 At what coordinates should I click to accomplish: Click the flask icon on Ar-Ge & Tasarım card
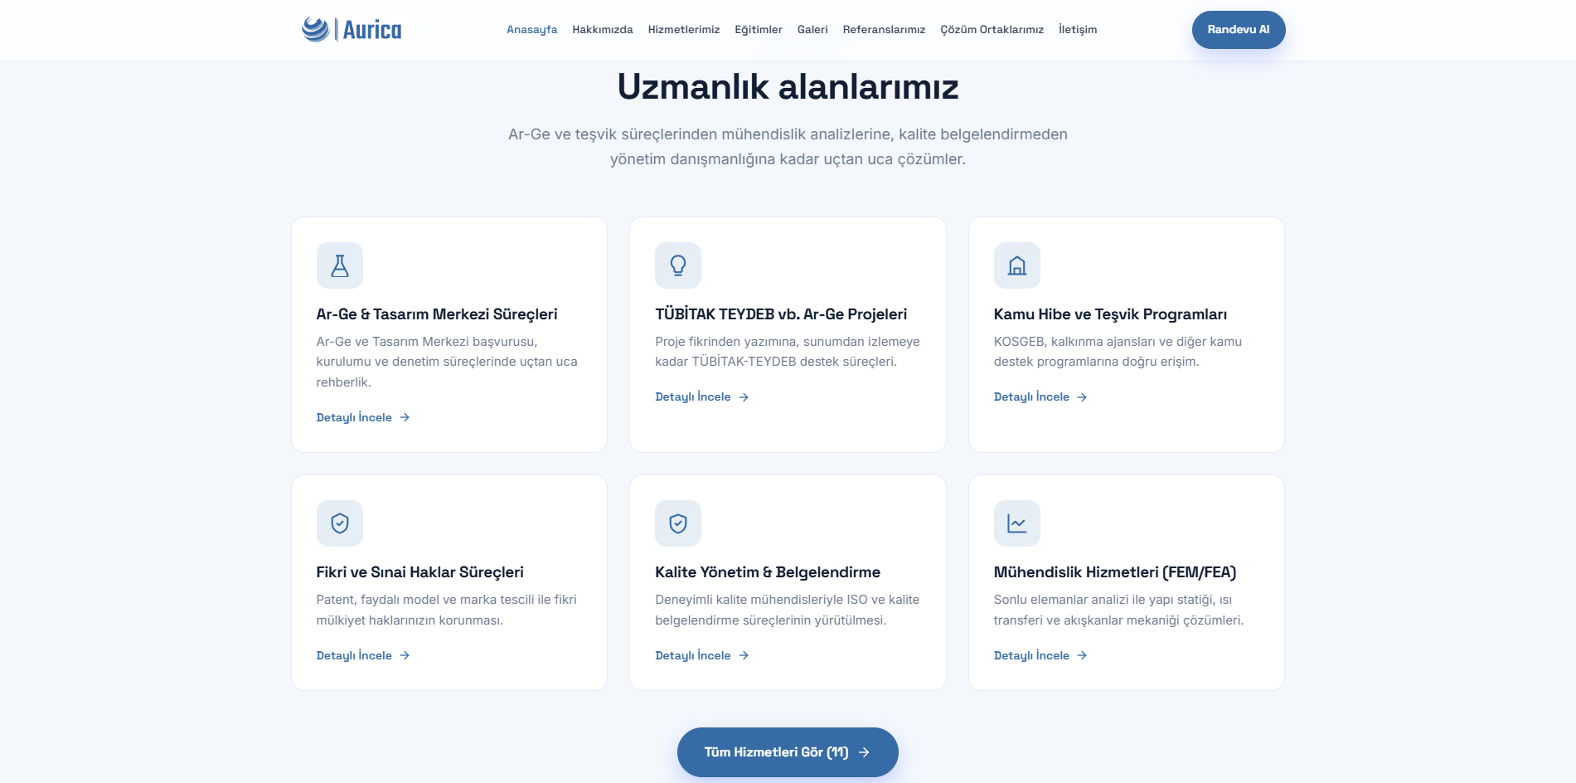tap(340, 265)
